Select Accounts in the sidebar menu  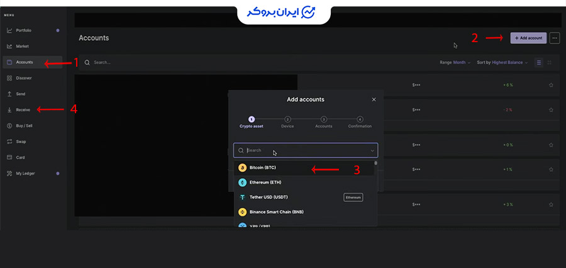point(33,62)
